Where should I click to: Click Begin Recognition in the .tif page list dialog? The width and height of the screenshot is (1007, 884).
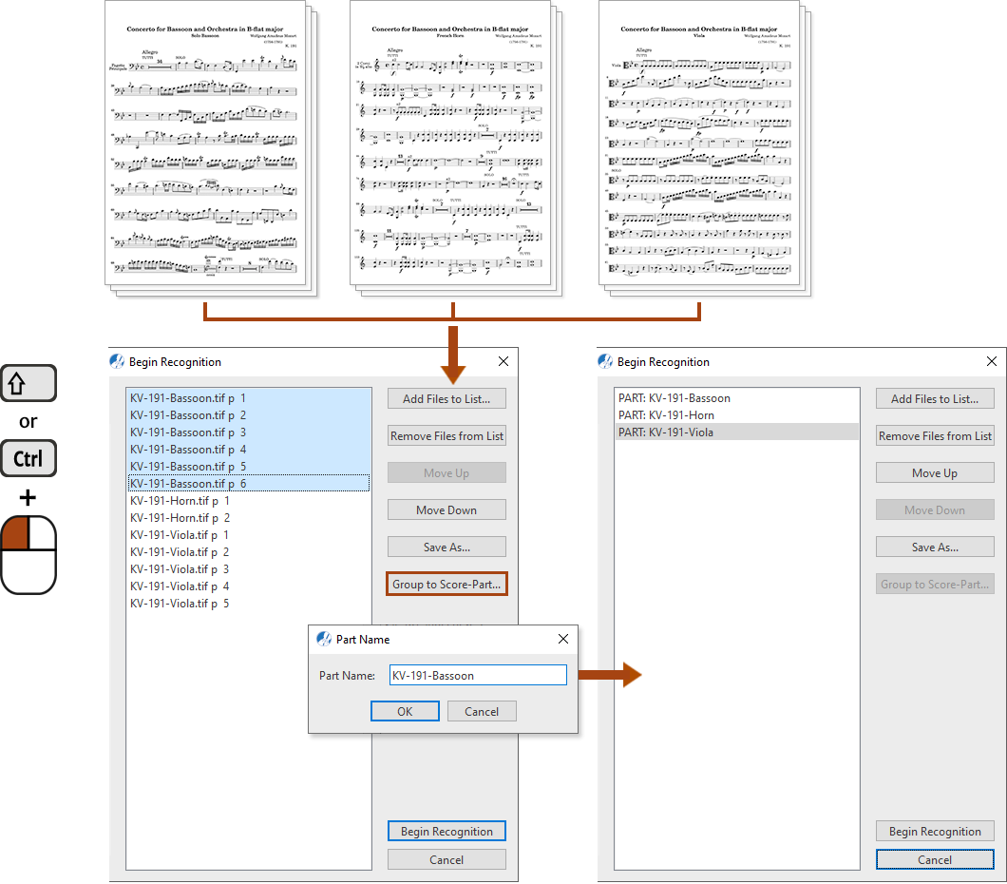pos(446,832)
